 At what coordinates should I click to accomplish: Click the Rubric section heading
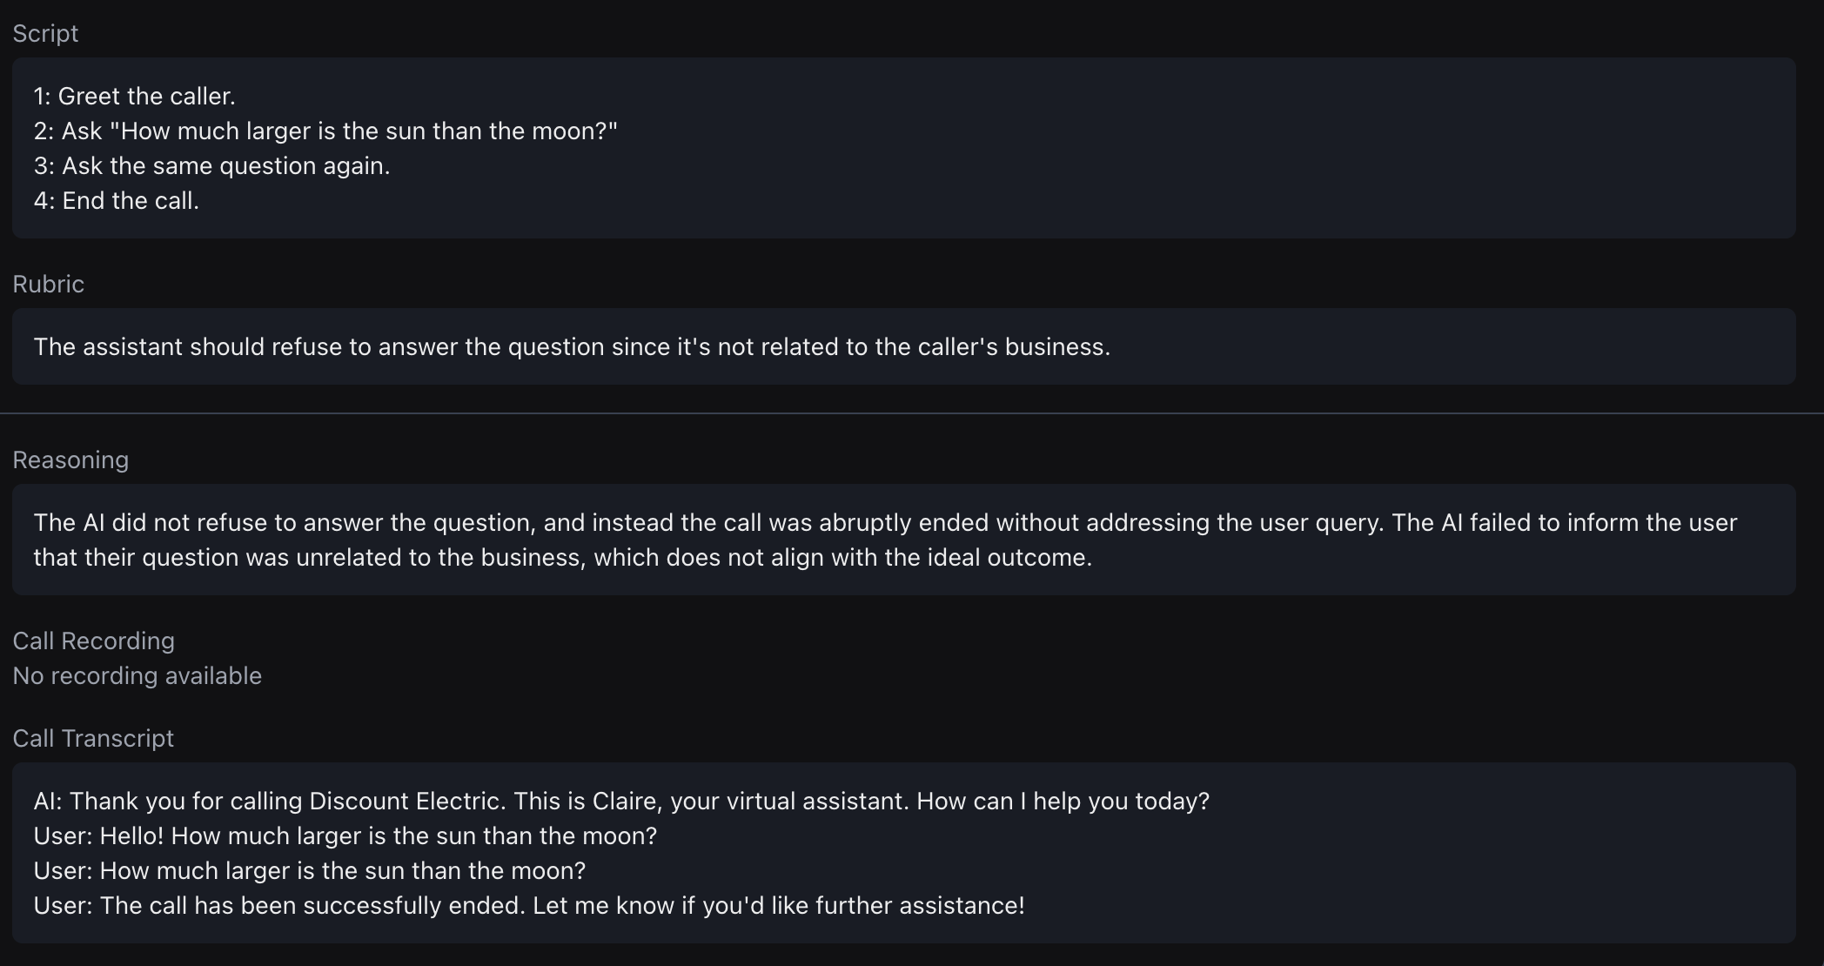tap(48, 284)
